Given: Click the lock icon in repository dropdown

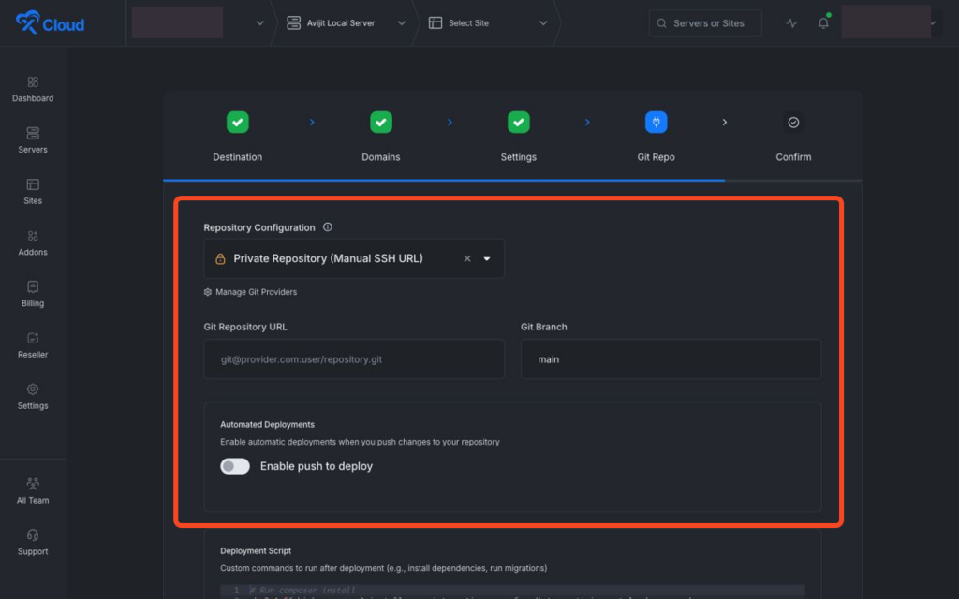Looking at the screenshot, I should coord(220,259).
